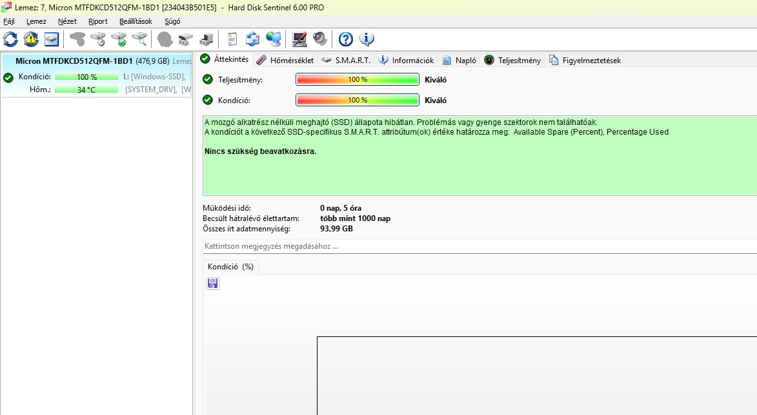Click the disk with green checkmark icon
The width and height of the screenshot is (757, 415).
[119, 39]
